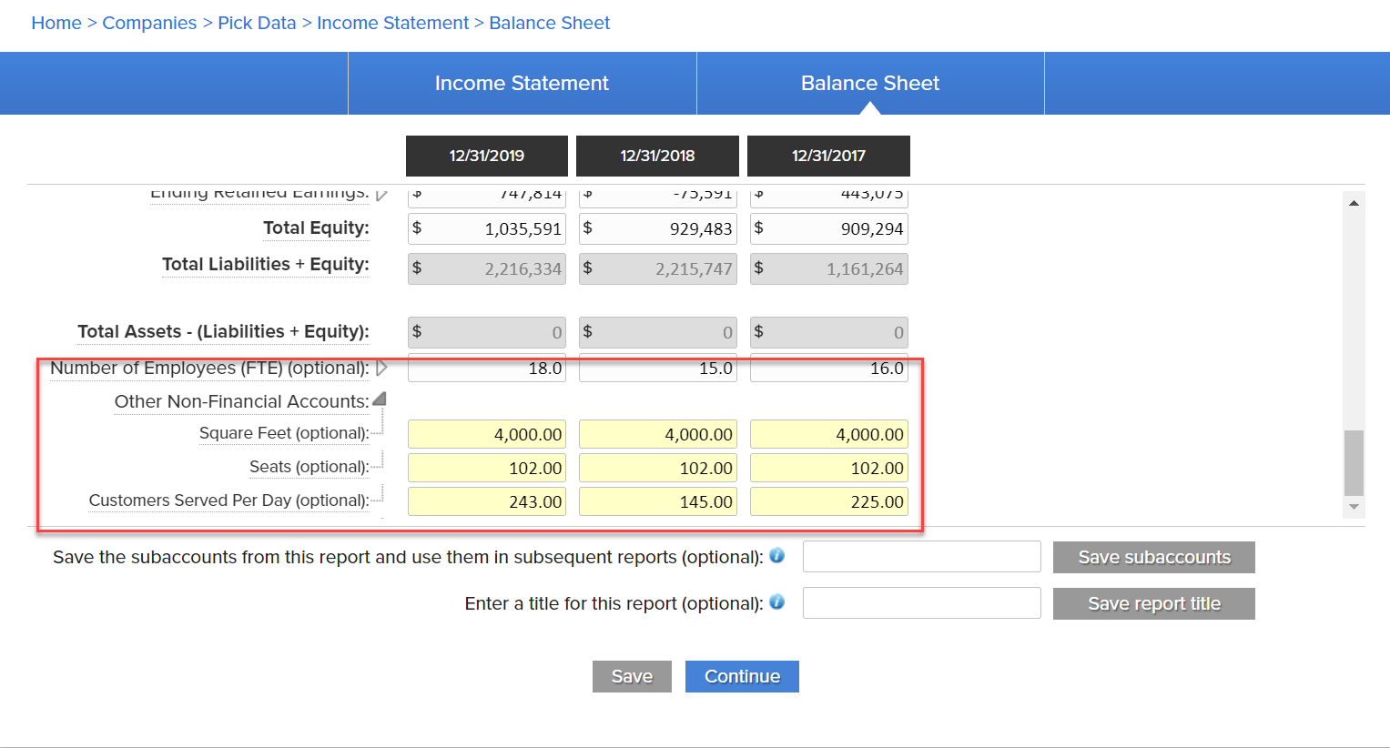
Task: Edit Total Equity 2019 field 1,035,591
Action: tap(487, 228)
